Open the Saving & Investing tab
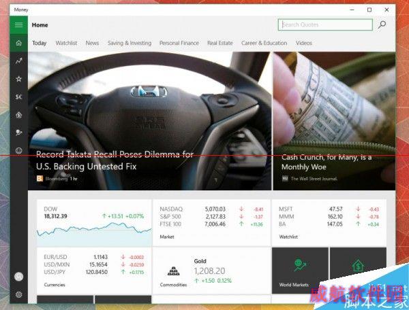Screen dimensions: 409x310 point(130,44)
